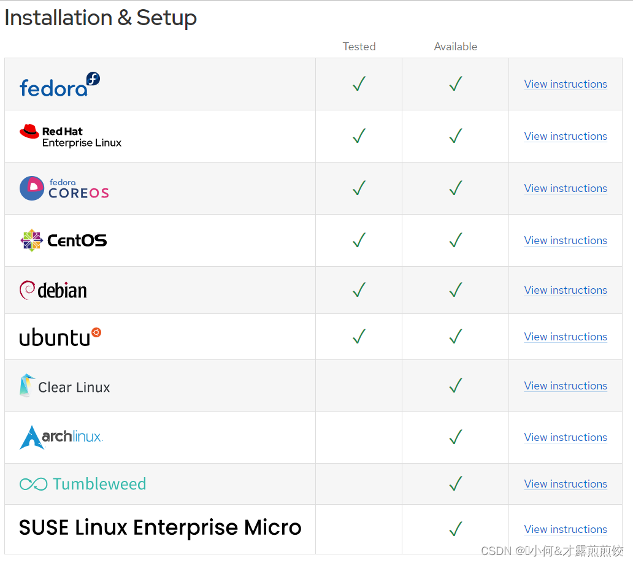Viewport: 633px width, 563px height.
Task: Click the CentOS logo
Action: click(x=63, y=240)
